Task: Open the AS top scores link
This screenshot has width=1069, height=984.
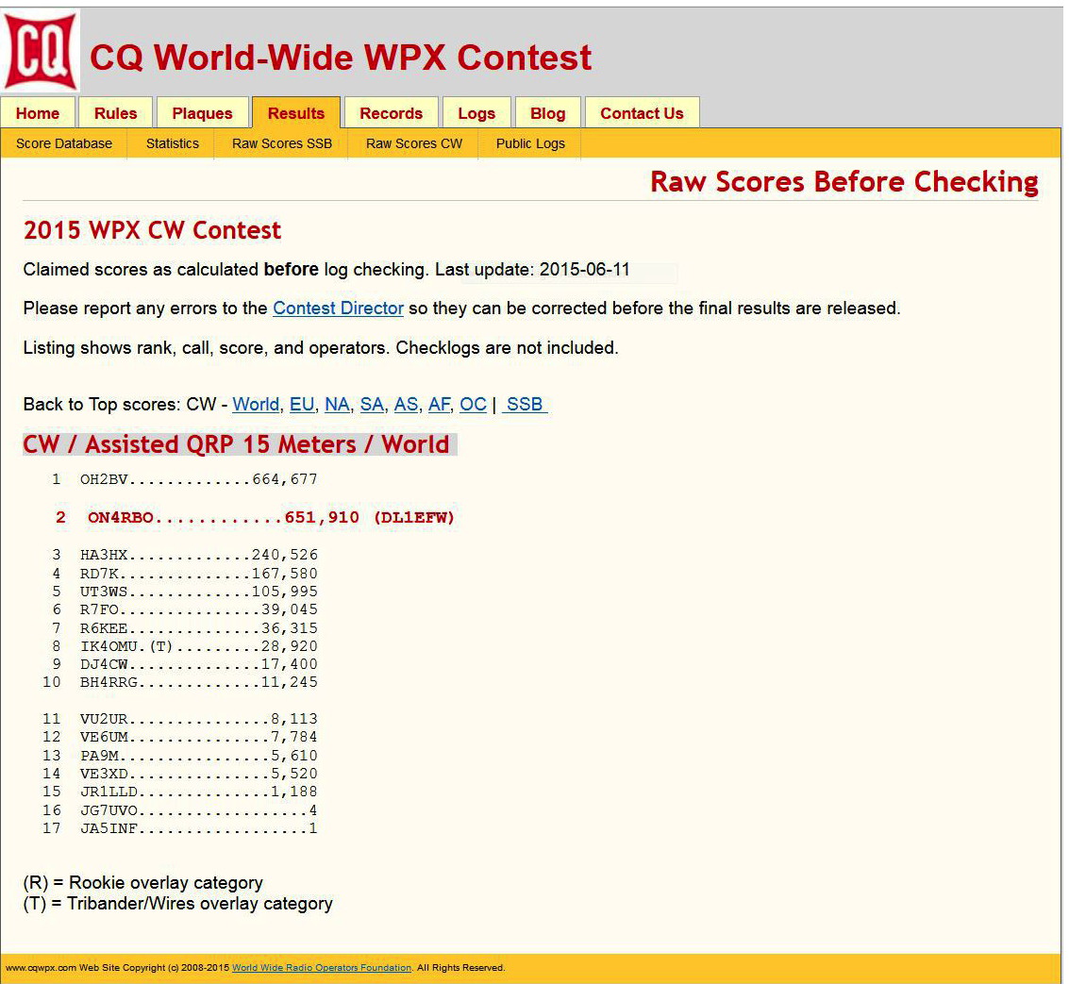Action: 406,405
